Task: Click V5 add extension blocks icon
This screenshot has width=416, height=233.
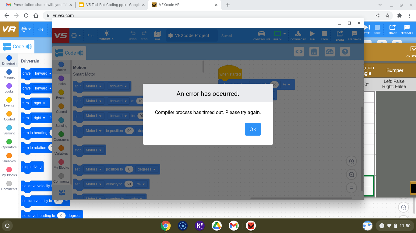Action: tap(62, 192)
